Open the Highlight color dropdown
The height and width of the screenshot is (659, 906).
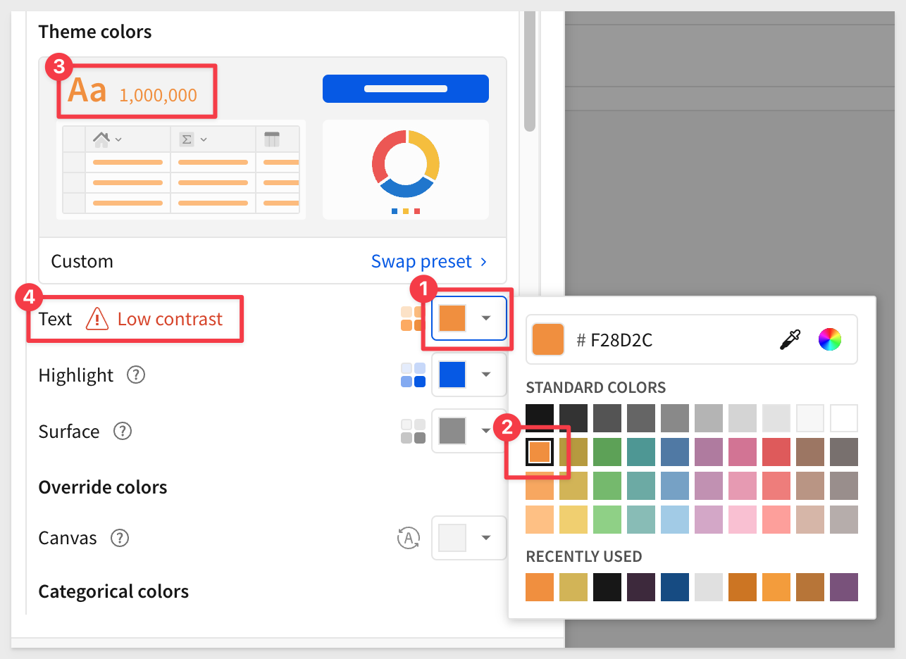click(x=469, y=375)
